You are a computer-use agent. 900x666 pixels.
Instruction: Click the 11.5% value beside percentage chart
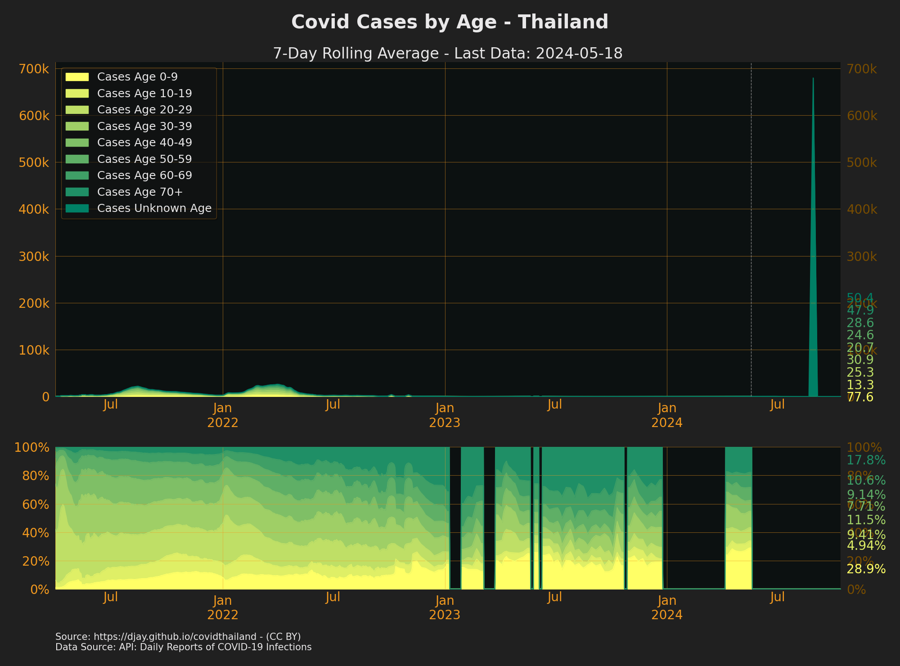click(866, 520)
